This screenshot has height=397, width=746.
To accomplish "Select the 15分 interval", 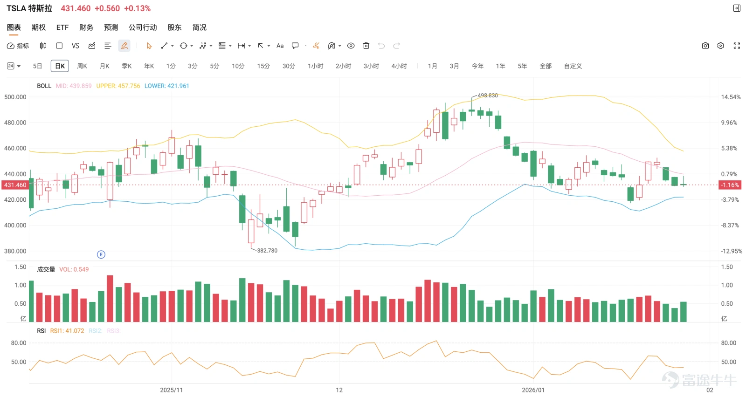I will (x=263, y=66).
